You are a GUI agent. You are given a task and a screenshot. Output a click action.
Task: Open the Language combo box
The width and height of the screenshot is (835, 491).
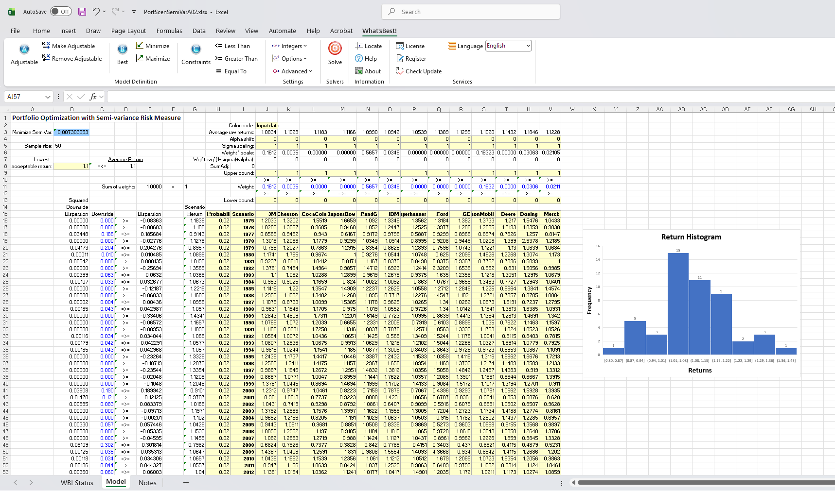pyautogui.click(x=508, y=46)
